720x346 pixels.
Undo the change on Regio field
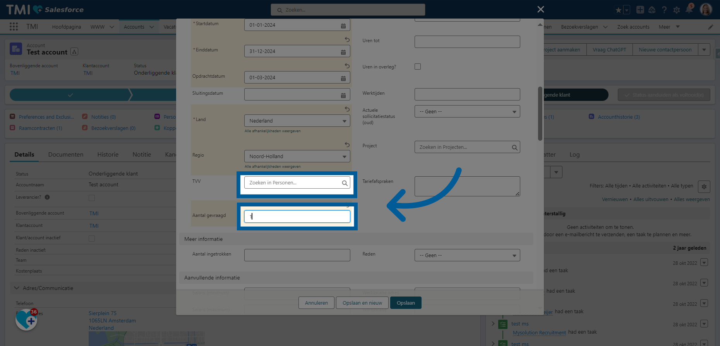(347, 145)
